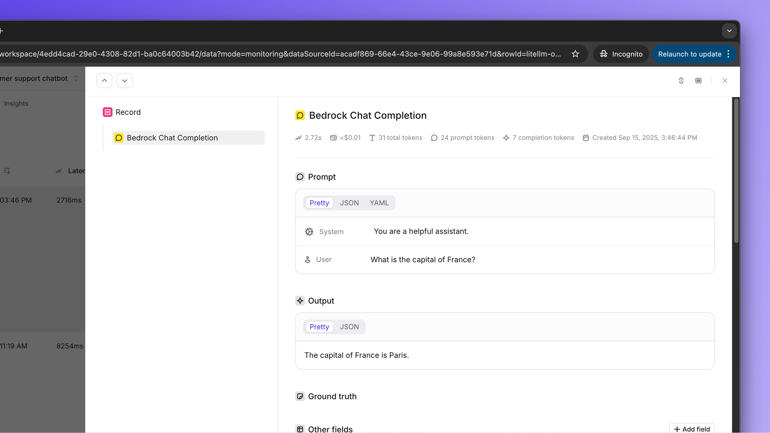Click the Ground truth section icon
770x433 pixels.
[x=300, y=397]
